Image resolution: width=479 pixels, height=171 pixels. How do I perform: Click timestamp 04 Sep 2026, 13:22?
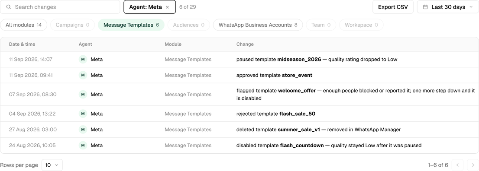click(32, 114)
